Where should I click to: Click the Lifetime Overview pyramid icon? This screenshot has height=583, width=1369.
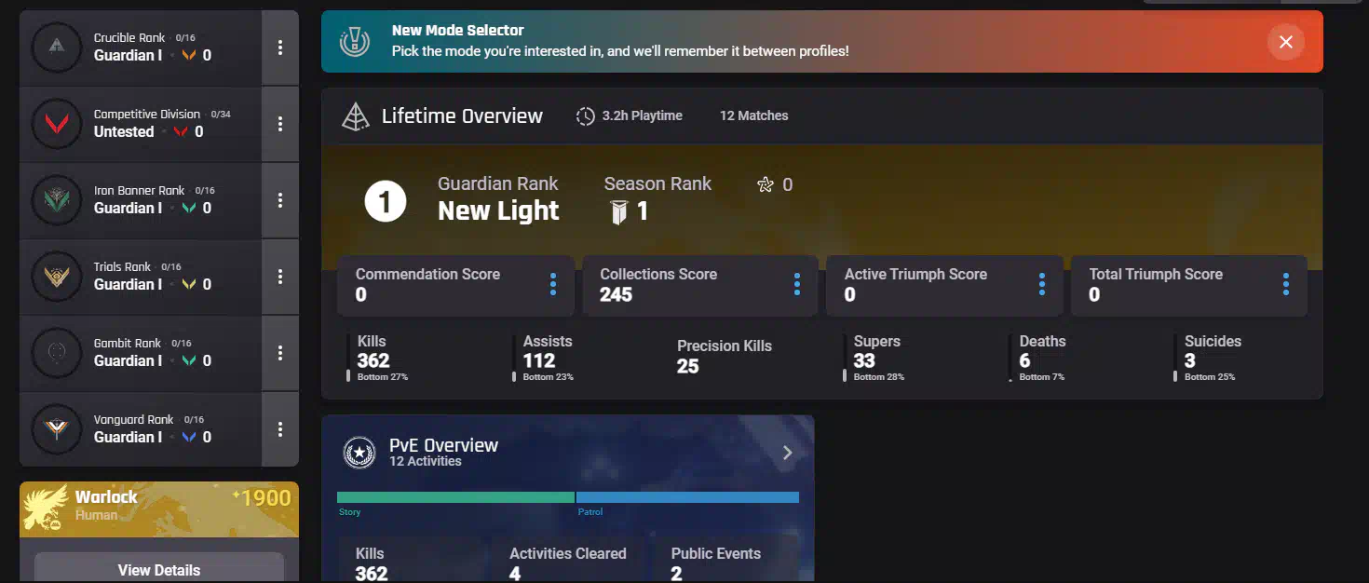pos(356,116)
